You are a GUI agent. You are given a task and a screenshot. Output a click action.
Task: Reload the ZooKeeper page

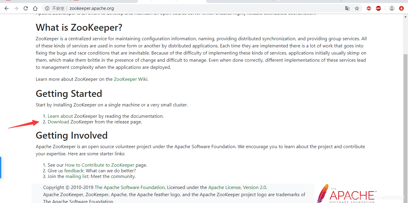point(26,8)
